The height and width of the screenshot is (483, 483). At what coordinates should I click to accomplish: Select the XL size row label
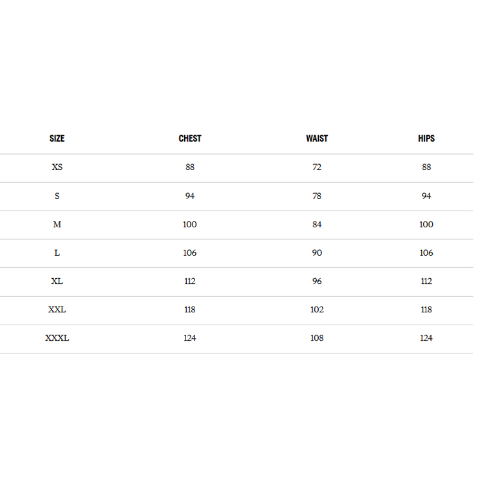(57, 281)
